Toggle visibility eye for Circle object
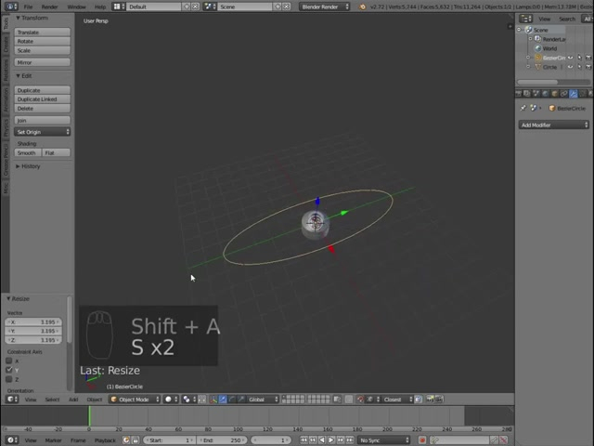 [x=571, y=67]
